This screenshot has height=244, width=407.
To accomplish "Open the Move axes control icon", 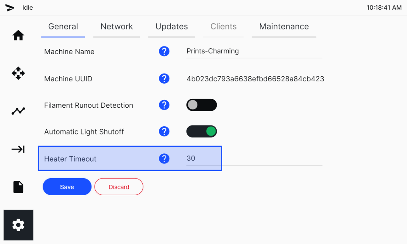I will point(18,73).
